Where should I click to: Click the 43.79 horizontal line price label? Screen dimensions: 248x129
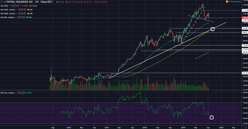[x=245, y=73]
